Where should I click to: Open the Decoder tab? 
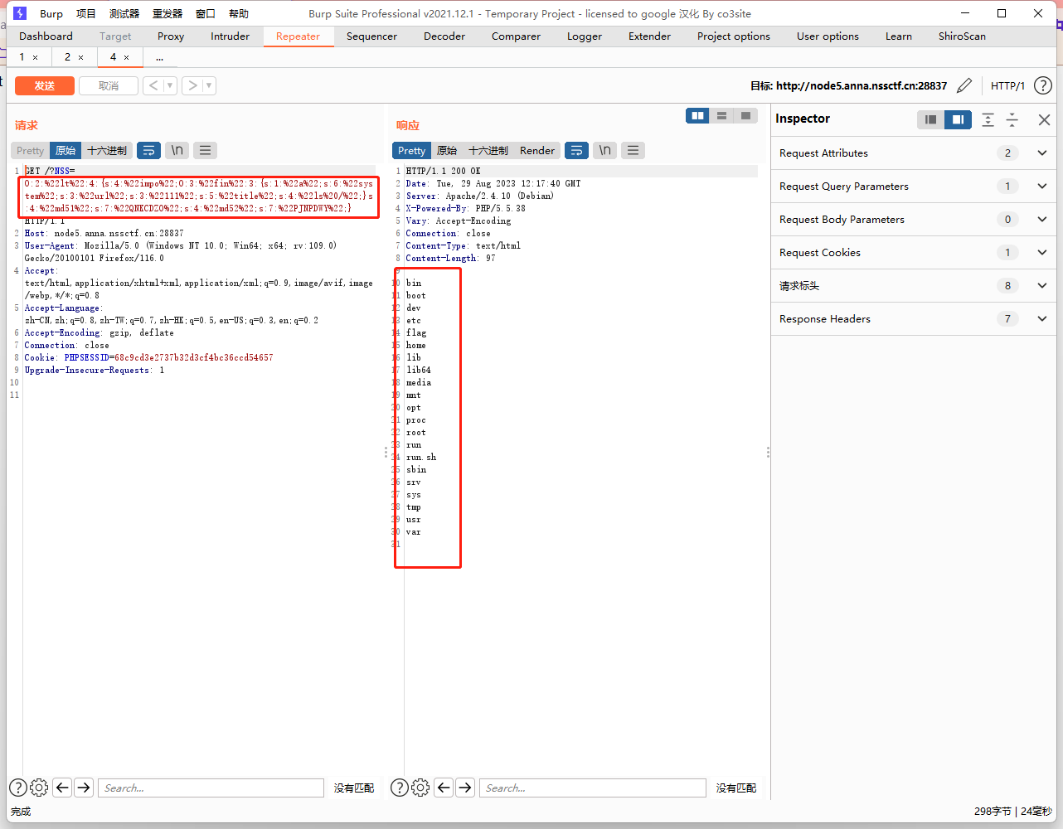pyautogui.click(x=444, y=36)
